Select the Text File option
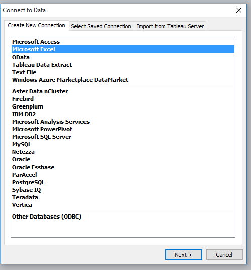The image size is (251, 270). pos(123,72)
